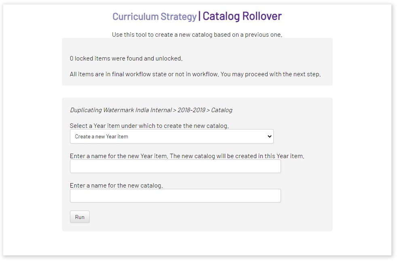The height and width of the screenshot is (261, 397).
Task: Click the final 'Catalog' breadcrumb segment
Action: pos(222,110)
